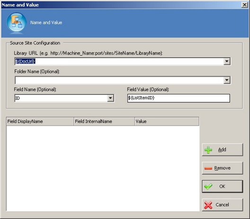Close the Name and Value dialog

click(x=244, y=5)
